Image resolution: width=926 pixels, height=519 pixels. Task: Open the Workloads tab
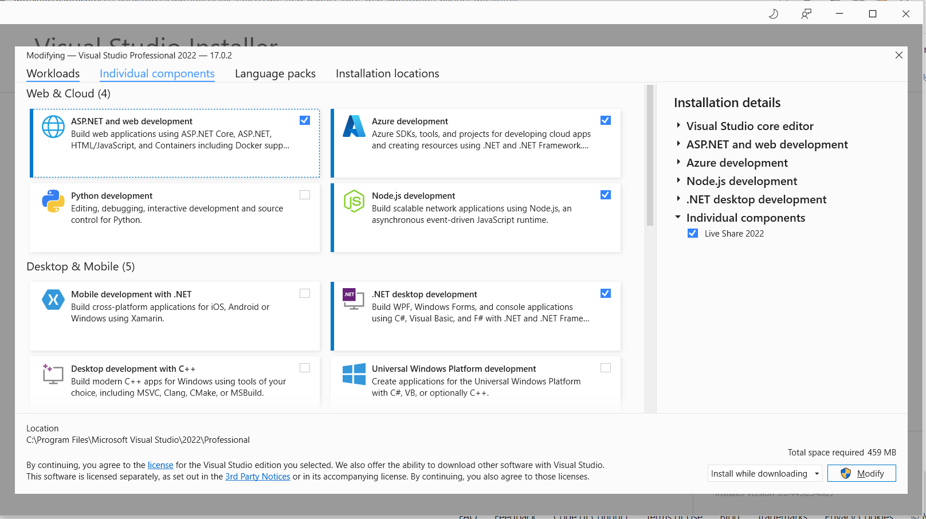click(53, 73)
